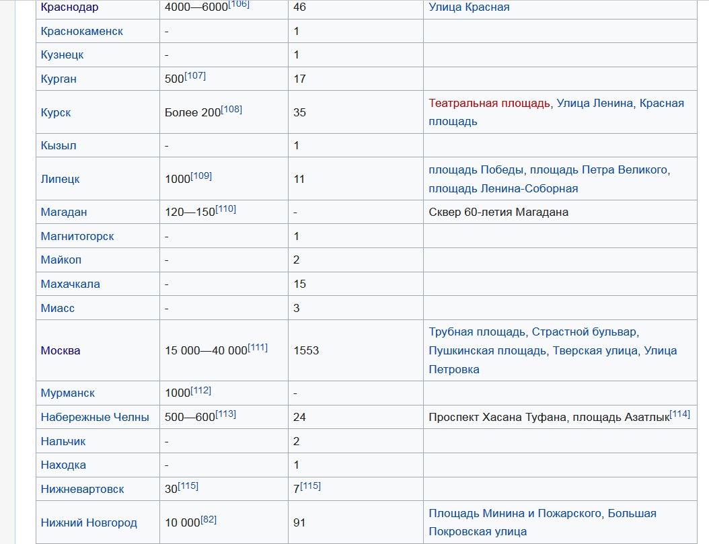Click the Нижний Новгород city link

point(89,522)
